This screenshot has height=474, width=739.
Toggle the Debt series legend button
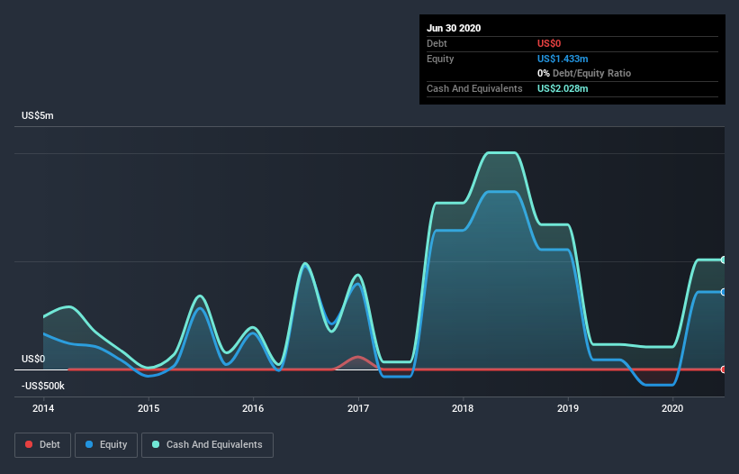click(42, 445)
